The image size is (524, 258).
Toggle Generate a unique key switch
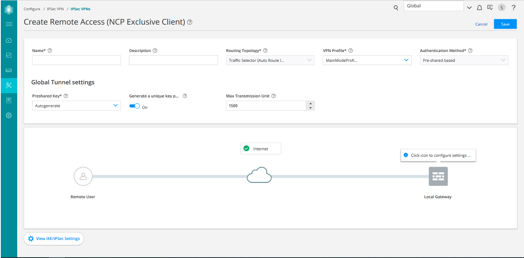coord(134,106)
